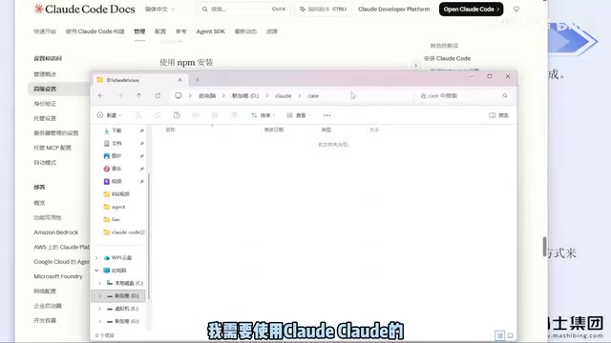Viewport: 611px width, 343px height.
Task: Click the Share icon in Explorer toolbar
Action: click(x=215, y=115)
